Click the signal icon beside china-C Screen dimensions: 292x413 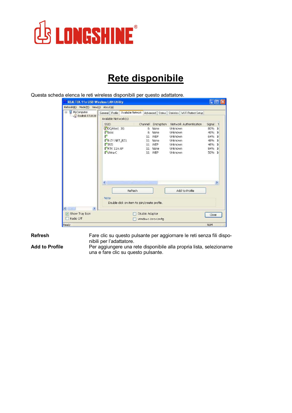coord(106,152)
